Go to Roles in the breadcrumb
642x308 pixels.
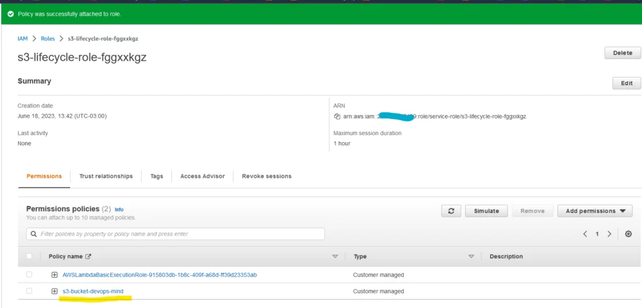click(x=48, y=38)
